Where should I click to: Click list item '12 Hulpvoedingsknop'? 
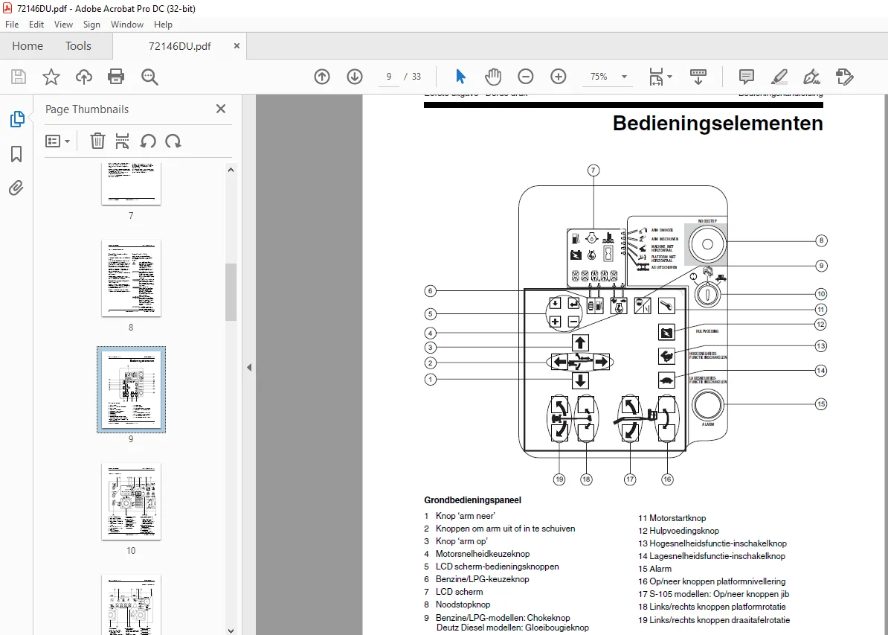678,531
